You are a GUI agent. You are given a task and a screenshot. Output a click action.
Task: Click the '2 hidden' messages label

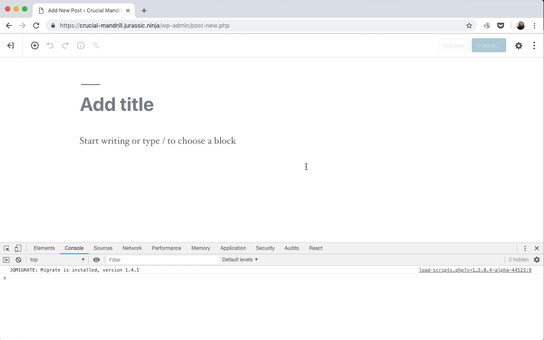(518, 260)
